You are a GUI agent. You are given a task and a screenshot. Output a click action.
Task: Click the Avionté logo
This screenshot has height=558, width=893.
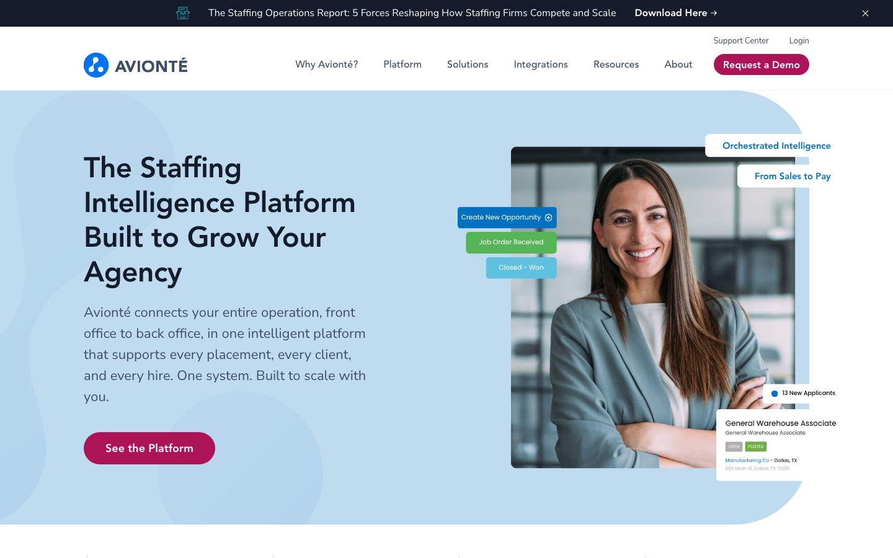tap(136, 65)
